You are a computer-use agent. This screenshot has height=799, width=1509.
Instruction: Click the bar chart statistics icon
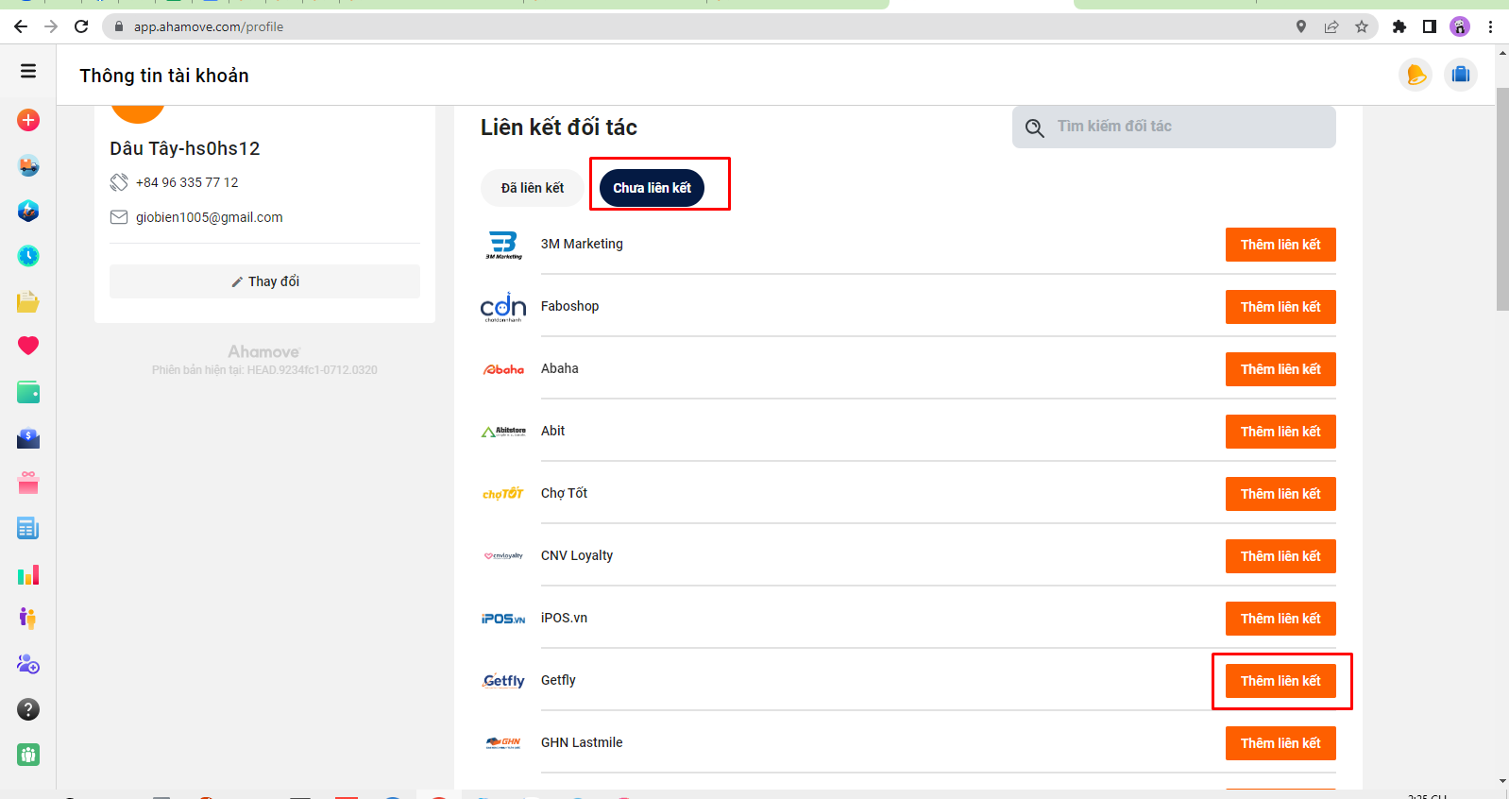click(x=28, y=574)
